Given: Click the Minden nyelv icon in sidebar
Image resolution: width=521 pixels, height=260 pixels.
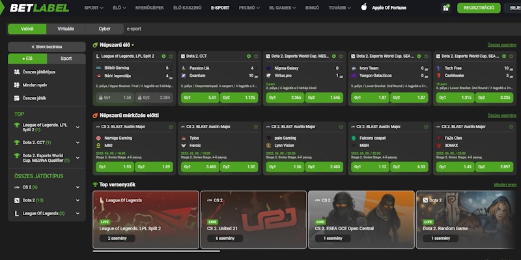Looking at the screenshot, I should point(17,85).
